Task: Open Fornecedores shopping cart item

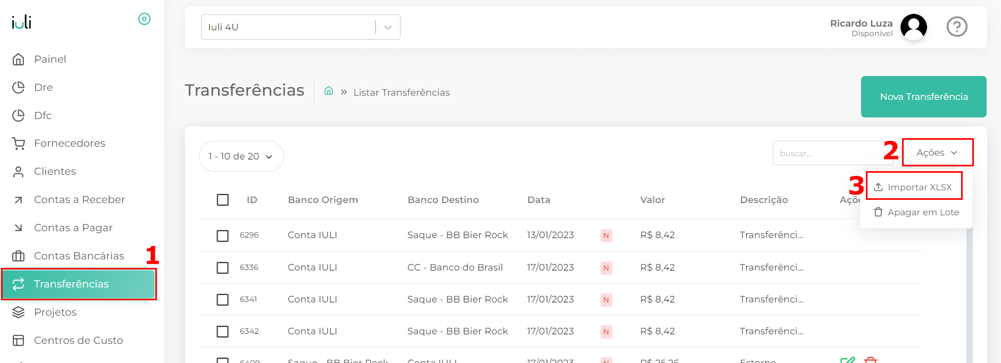Action: [69, 143]
